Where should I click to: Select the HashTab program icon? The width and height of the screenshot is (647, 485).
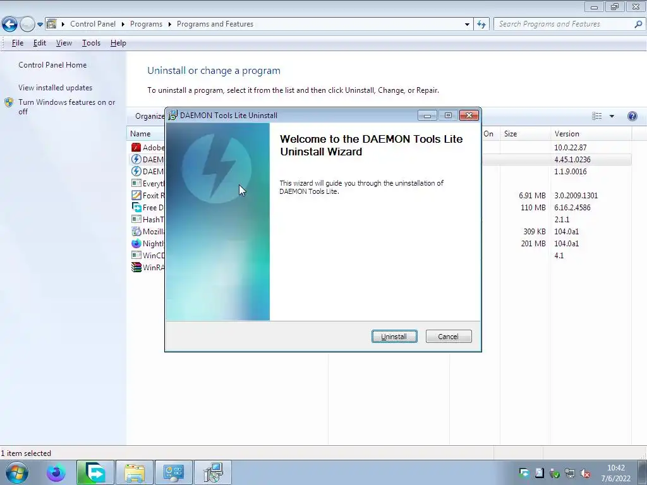click(136, 219)
